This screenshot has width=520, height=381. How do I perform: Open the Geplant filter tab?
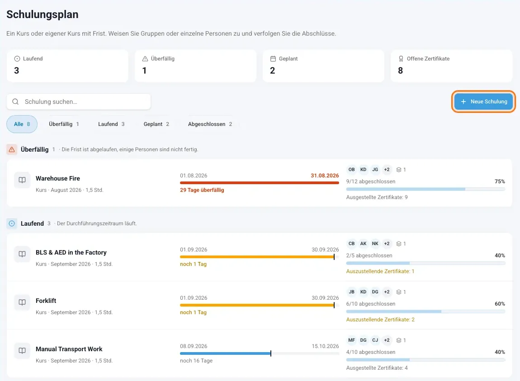point(156,124)
